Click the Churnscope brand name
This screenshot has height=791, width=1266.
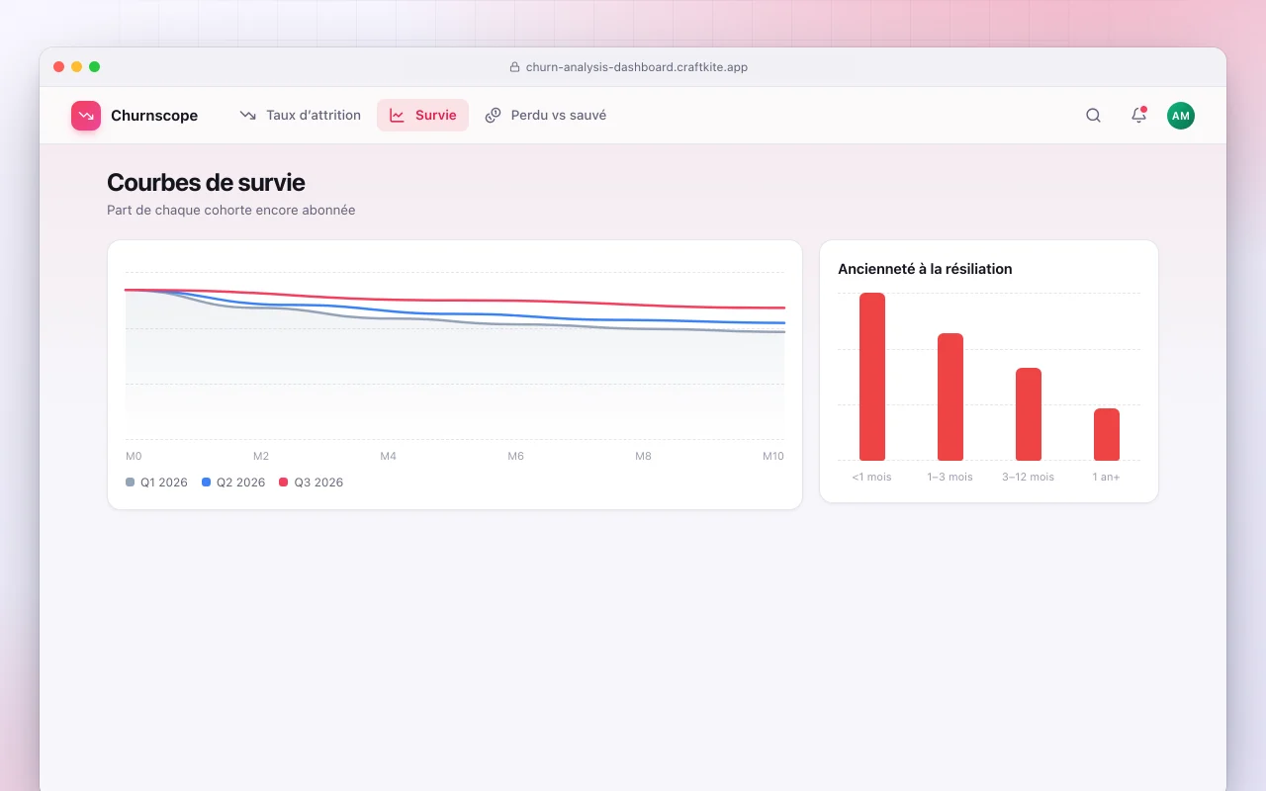pyautogui.click(x=154, y=116)
